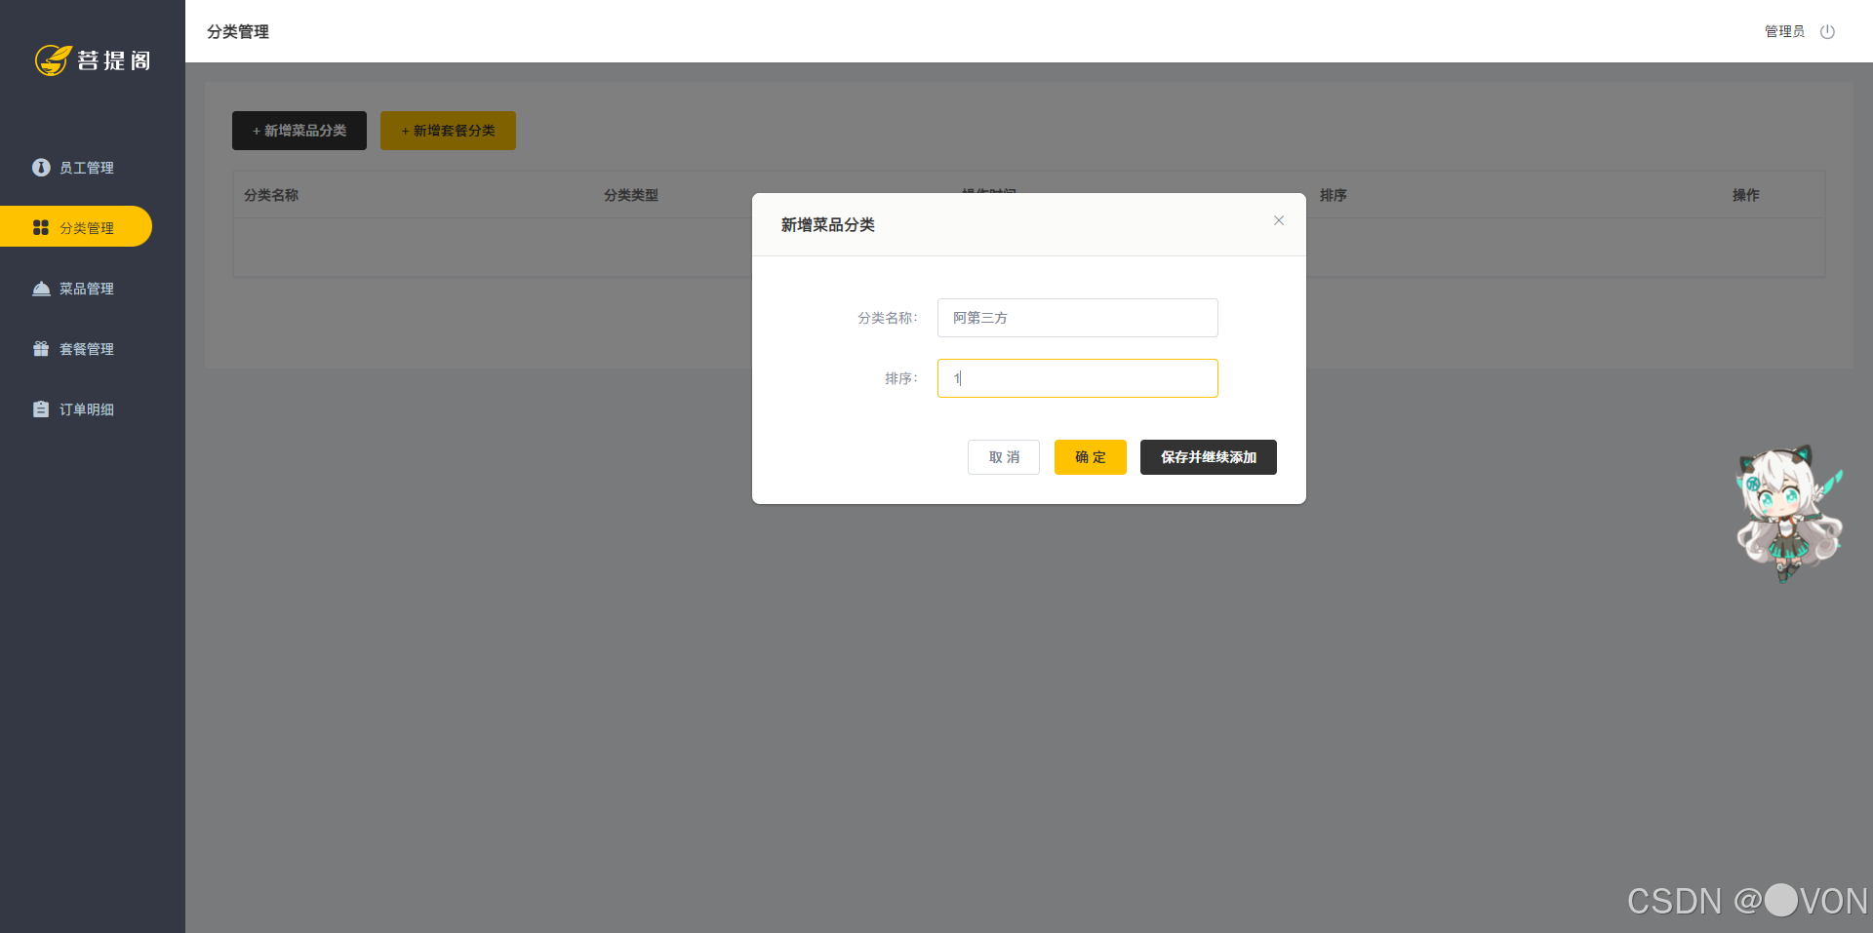Click the power logout icon
Screen dimensions: 1873x933
pyautogui.click(x=1827, y=31)
